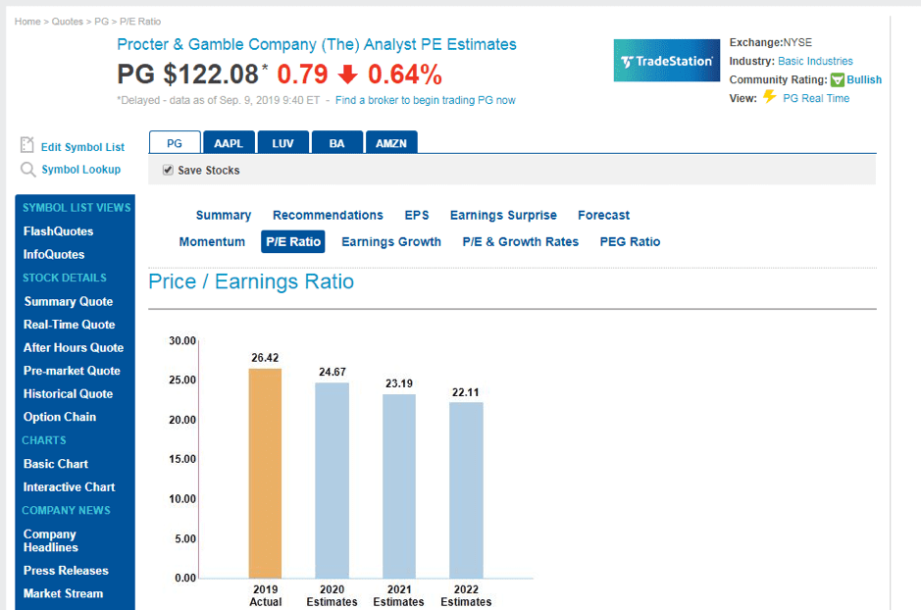Switch to the AAPL stock tab
The width and height of the screenshot is (921, 610).
229,142
